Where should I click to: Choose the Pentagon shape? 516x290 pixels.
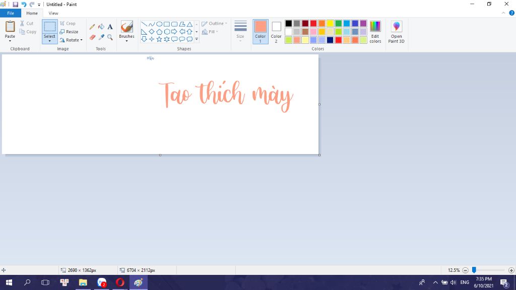(159, 32)
